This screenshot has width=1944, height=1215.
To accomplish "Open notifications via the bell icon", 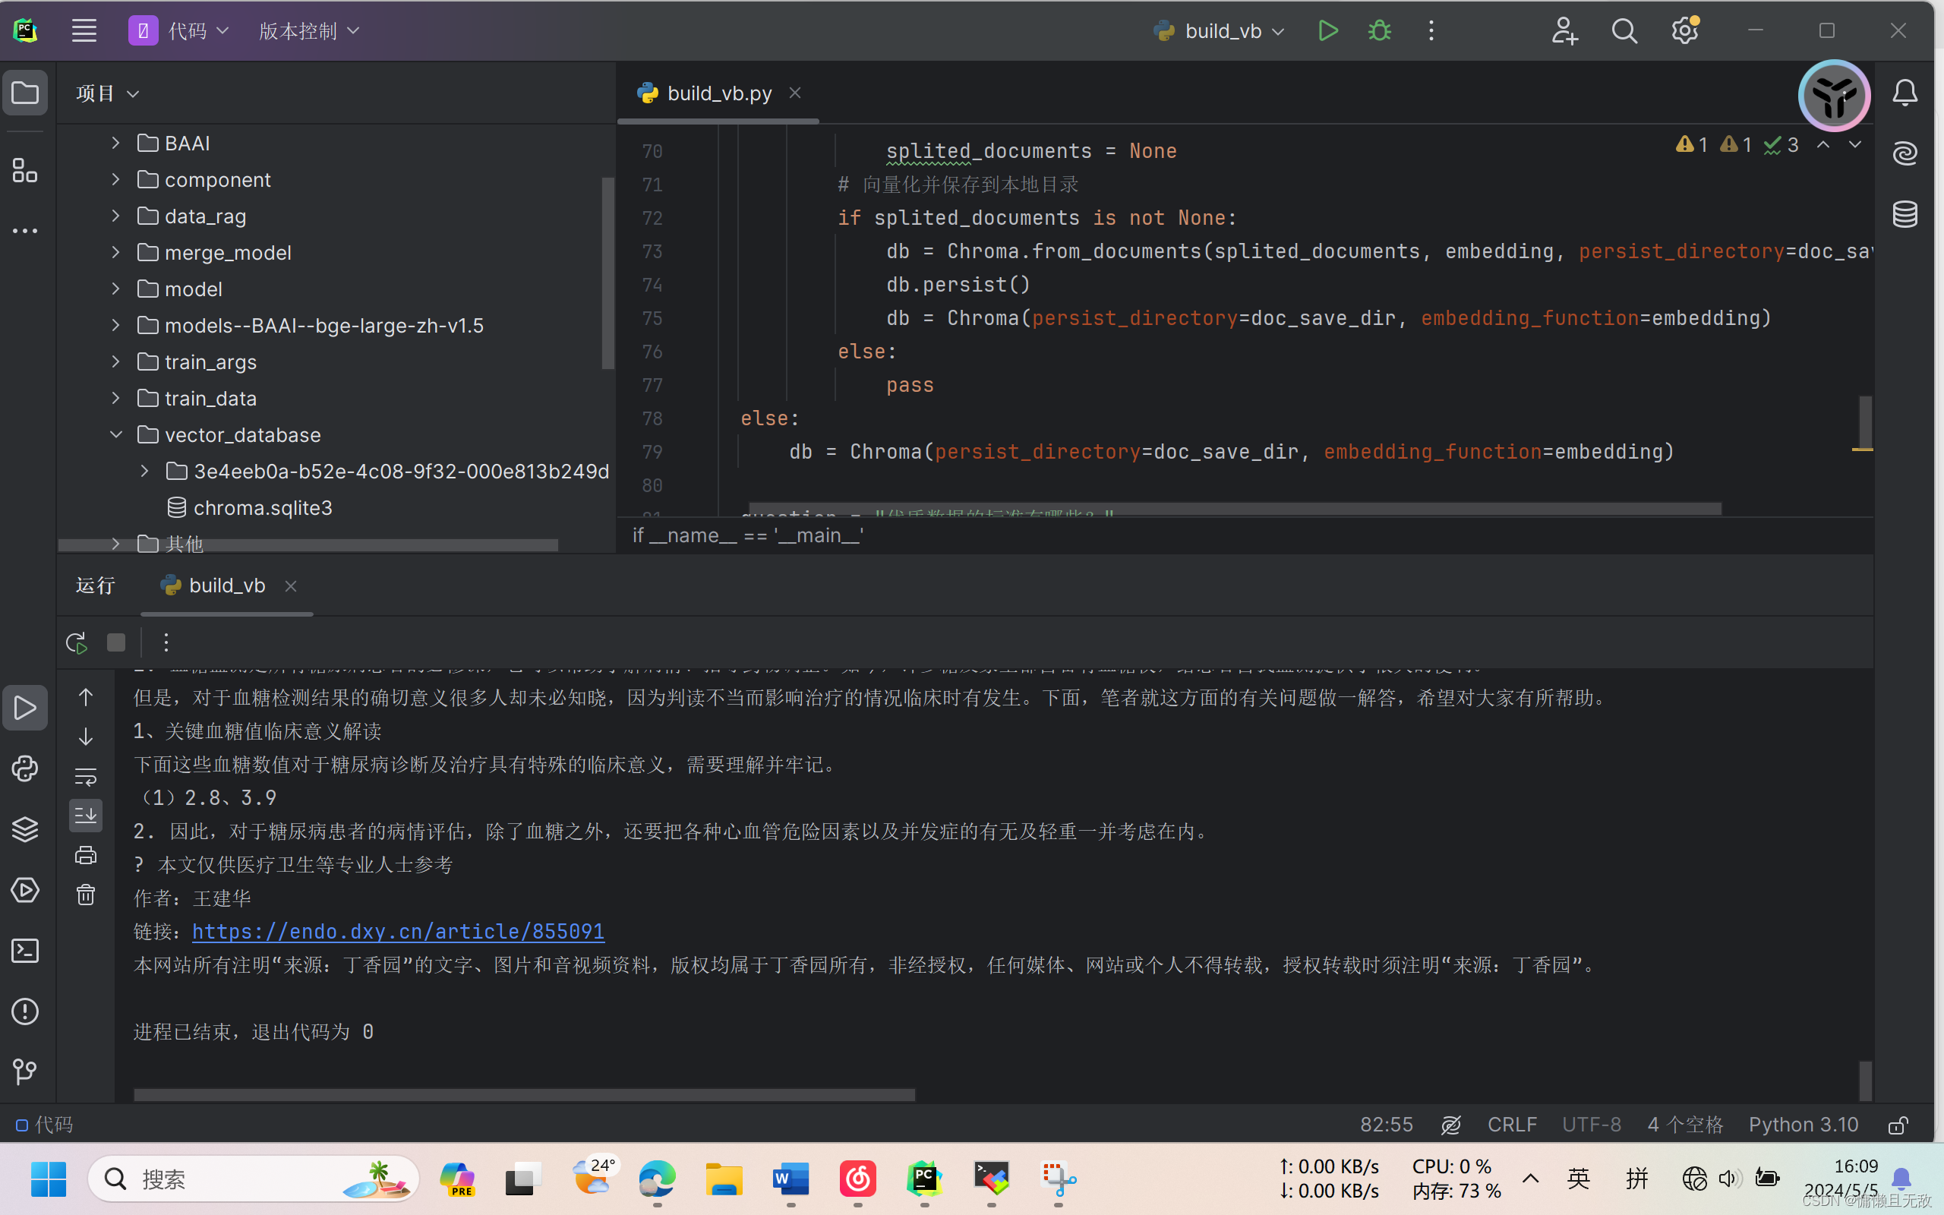I will pos(1905,92).
